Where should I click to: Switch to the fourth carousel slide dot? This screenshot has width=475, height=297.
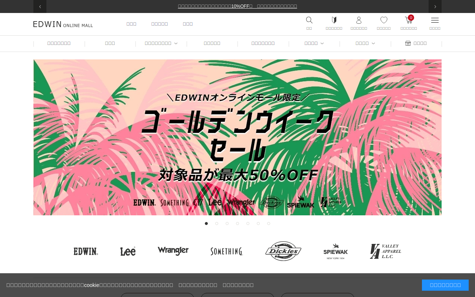click(237, 223)
